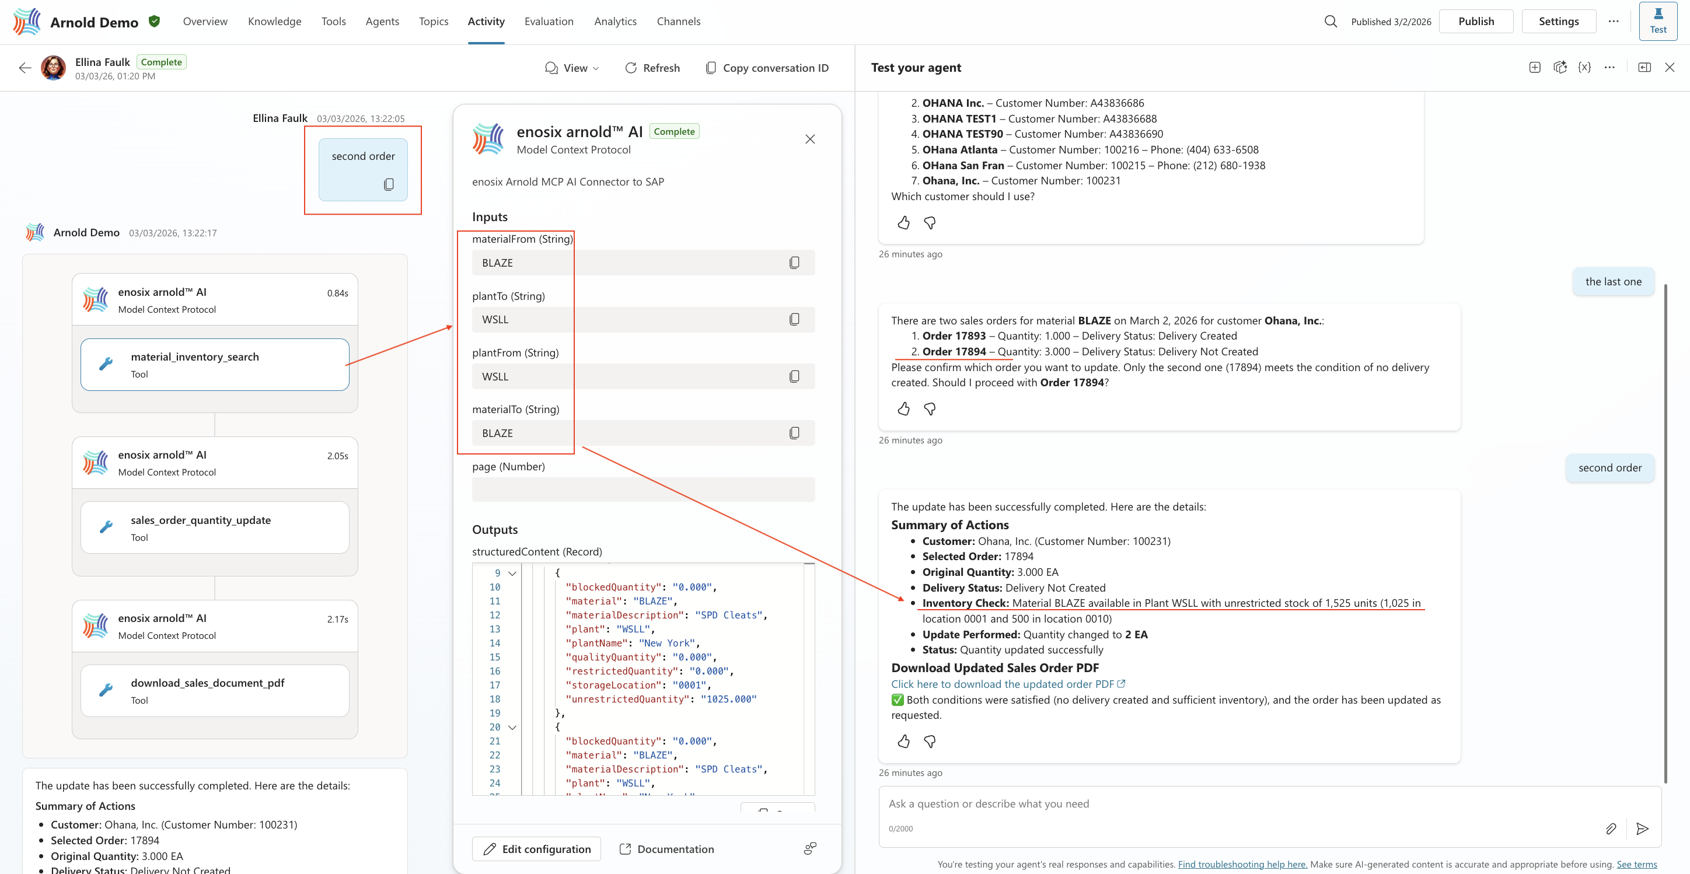Click the Arnold Demo logo
The image size is (1690, 874).
27,22
